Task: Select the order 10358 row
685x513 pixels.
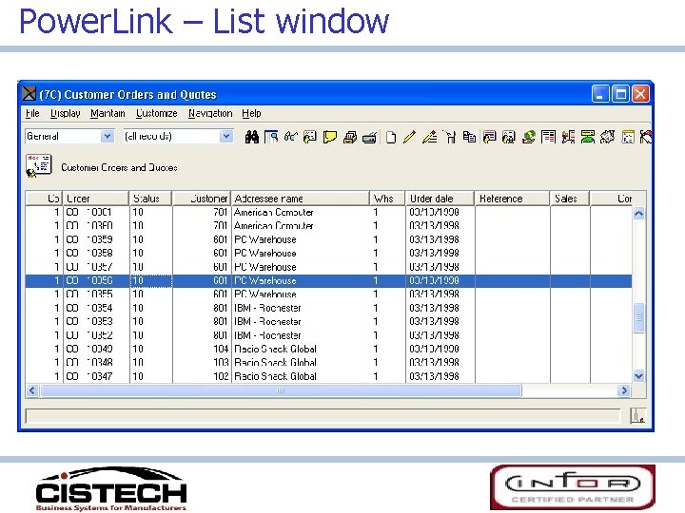Action: pos(328,253)
